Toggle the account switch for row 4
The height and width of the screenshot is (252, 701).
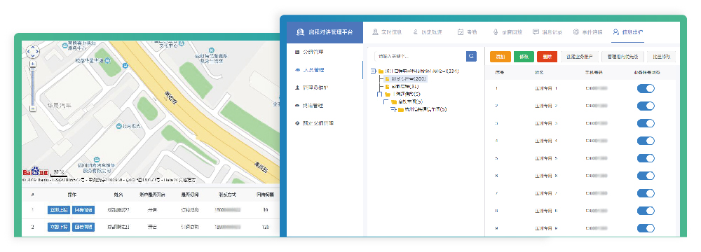646,141
